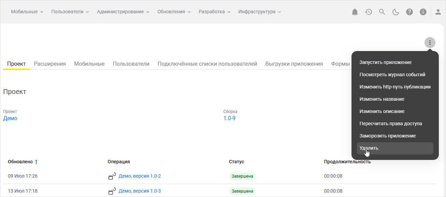Choose Посмотреть журнал событий
The height and width of the screenshot is (197, 446).
[395, 75]
